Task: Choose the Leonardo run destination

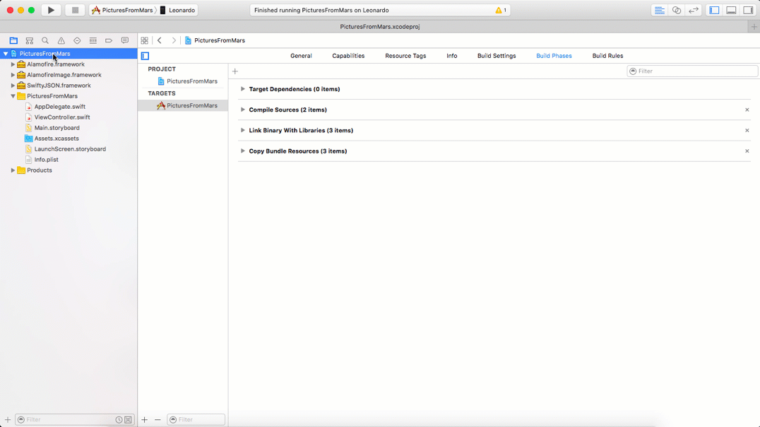Action: click(x=177, y=10)
